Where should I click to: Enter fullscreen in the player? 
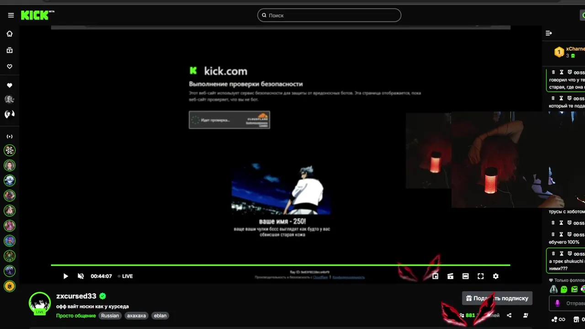coord(480,276)
